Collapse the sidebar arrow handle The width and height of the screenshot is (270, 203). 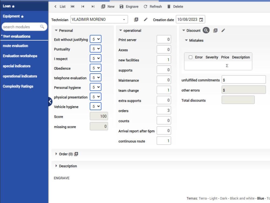point(50,102)
